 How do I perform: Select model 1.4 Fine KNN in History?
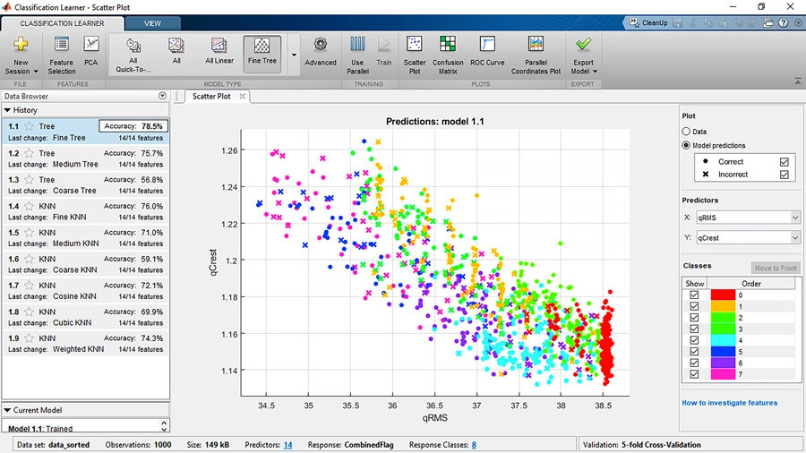pyautogui.click(x=85, y=210)
